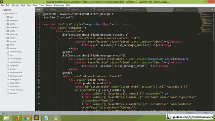The image size is (215, 121).
Task: Click the composer.json file icon
Action: click(8, 73)
